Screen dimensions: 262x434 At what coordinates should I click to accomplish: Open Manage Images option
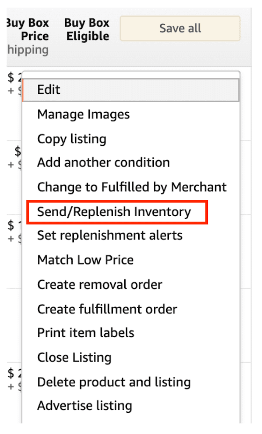coord(83,114)
